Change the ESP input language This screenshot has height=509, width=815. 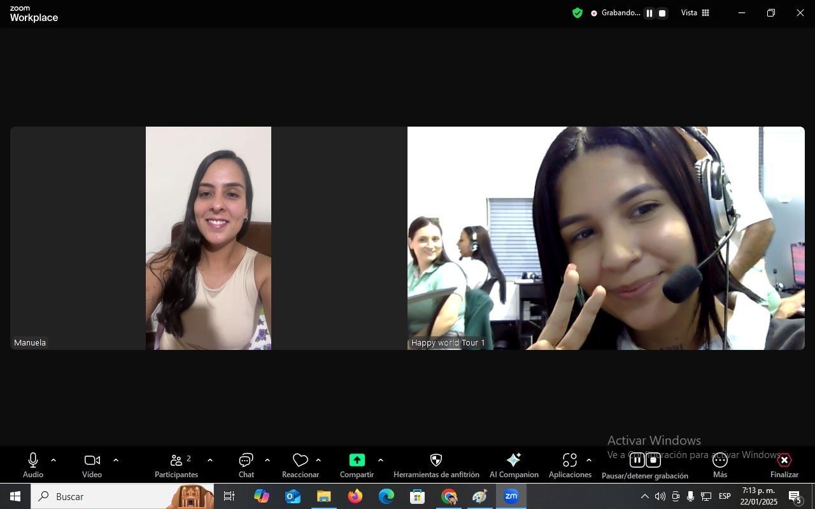coord(725,496)
